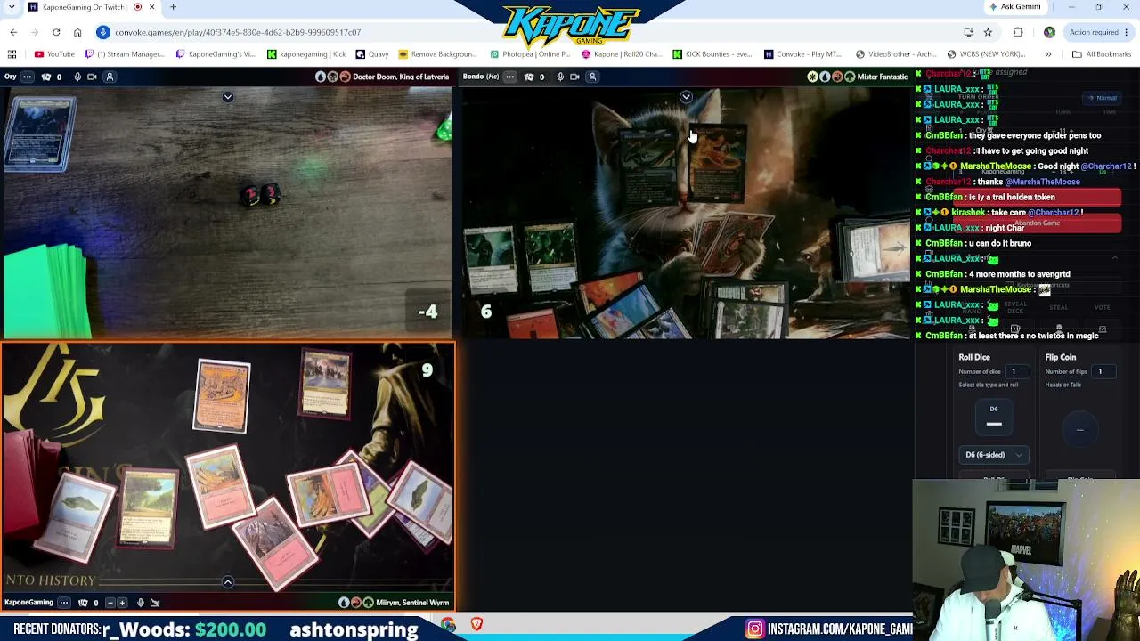Open the Photopea Online bookmark

click(x=530, y=54)
